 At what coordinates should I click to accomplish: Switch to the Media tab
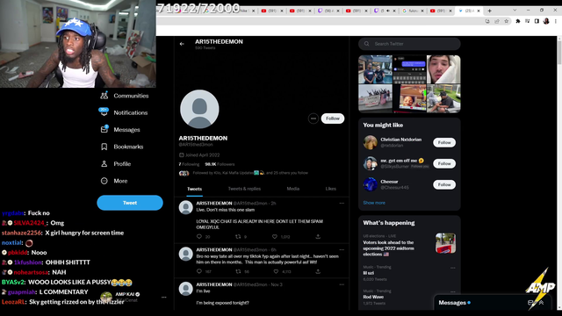(x=292, y=189)
